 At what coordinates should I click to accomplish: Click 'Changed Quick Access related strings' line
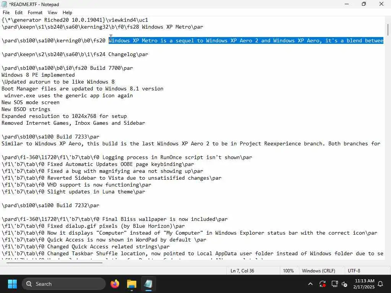(86, 247)
